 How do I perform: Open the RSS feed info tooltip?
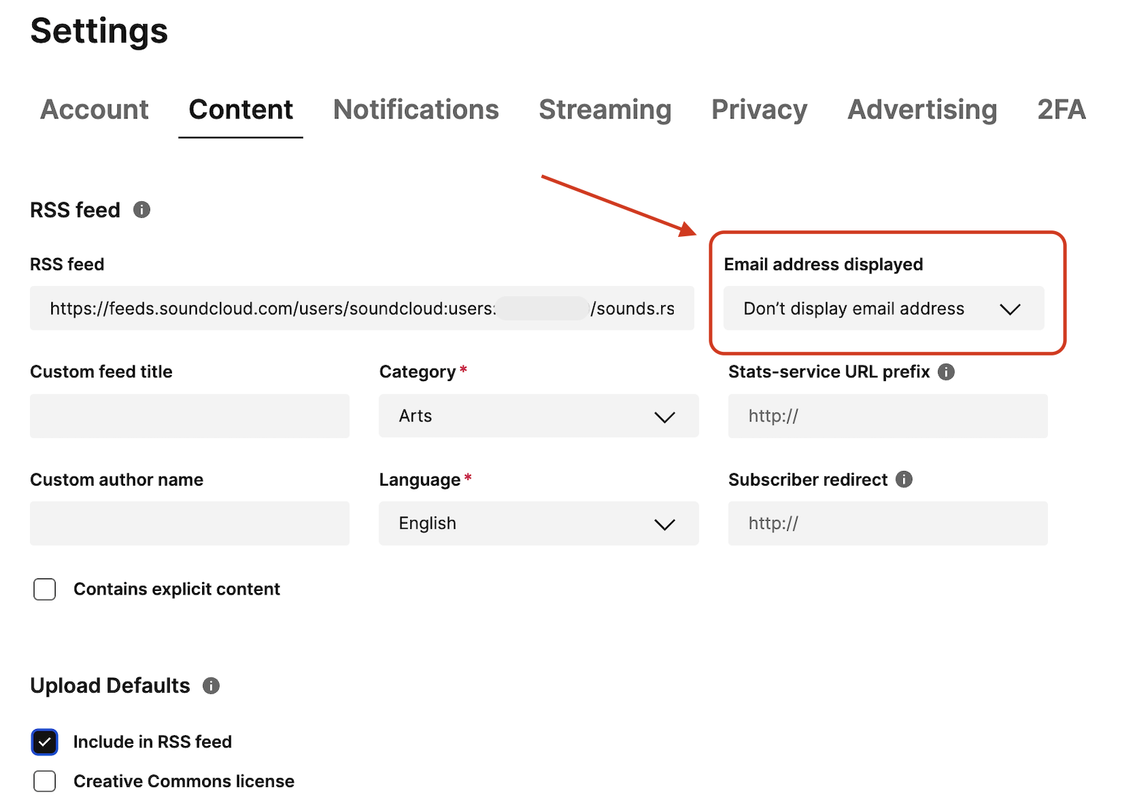pyautogui.click(x=143, y=210)
